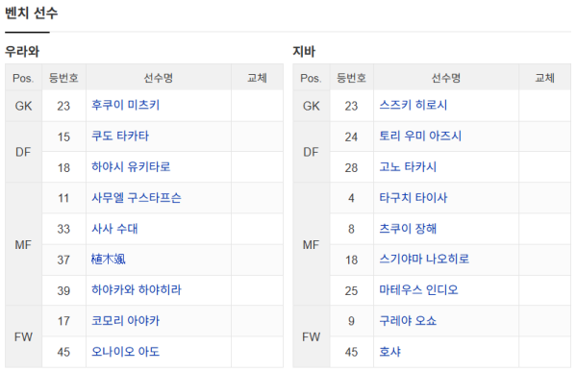
Task: Select number 39 beside 하야카와 하야히라
Action: 63,290
